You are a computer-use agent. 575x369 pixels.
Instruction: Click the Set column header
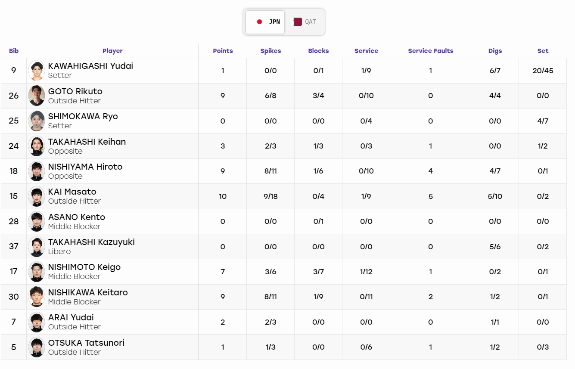543,51
